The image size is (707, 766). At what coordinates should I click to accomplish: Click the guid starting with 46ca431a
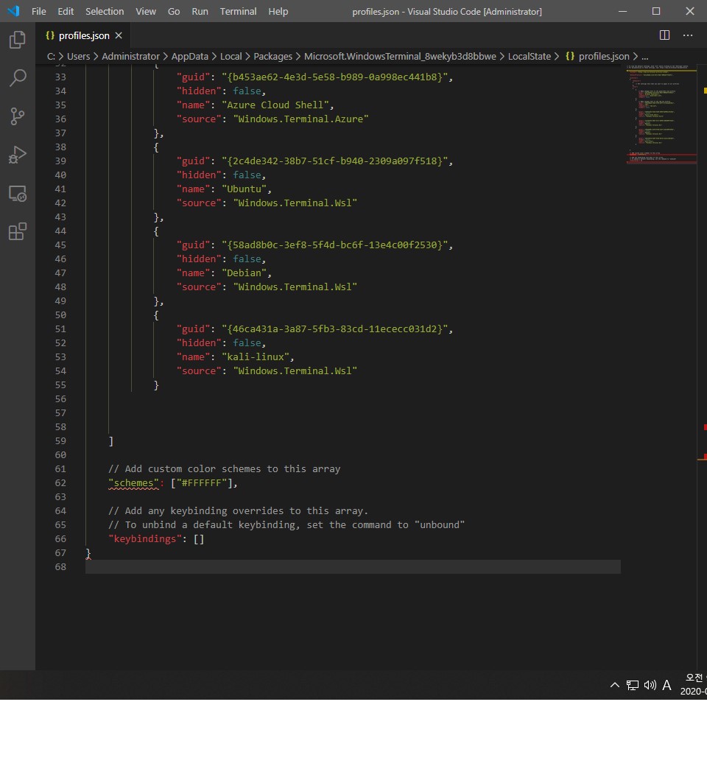point(334,329)
